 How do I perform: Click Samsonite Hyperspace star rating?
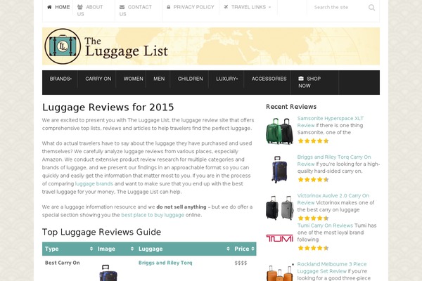tap(313, 141)
